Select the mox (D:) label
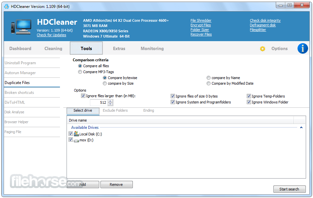 pyautogui.click(x=86, y=140)
